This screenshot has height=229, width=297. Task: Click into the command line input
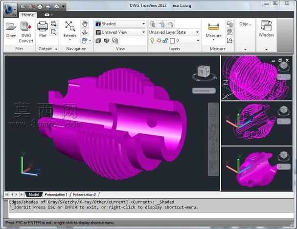coord(151,215)
